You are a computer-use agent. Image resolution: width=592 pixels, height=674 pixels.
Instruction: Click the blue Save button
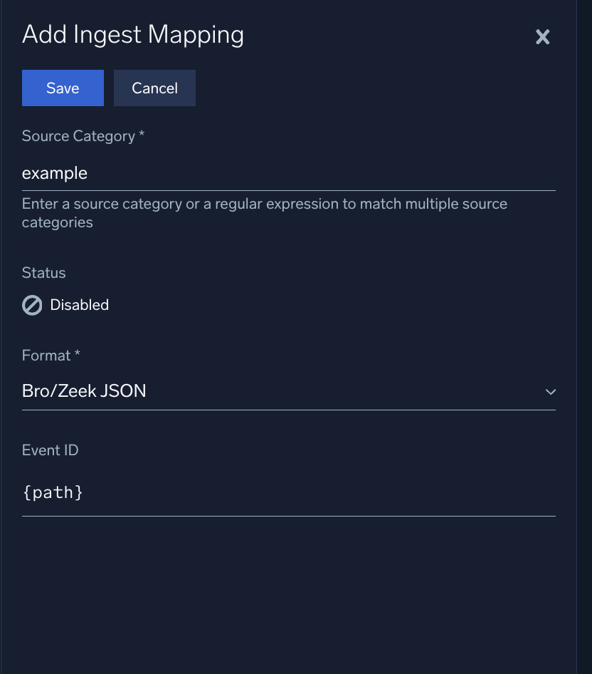(63, 88)
